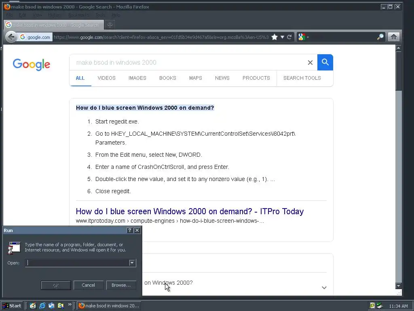Viewport: 414px width, 311px height.
Task: Open a new tab with the plus button
Action: point(110,25)
